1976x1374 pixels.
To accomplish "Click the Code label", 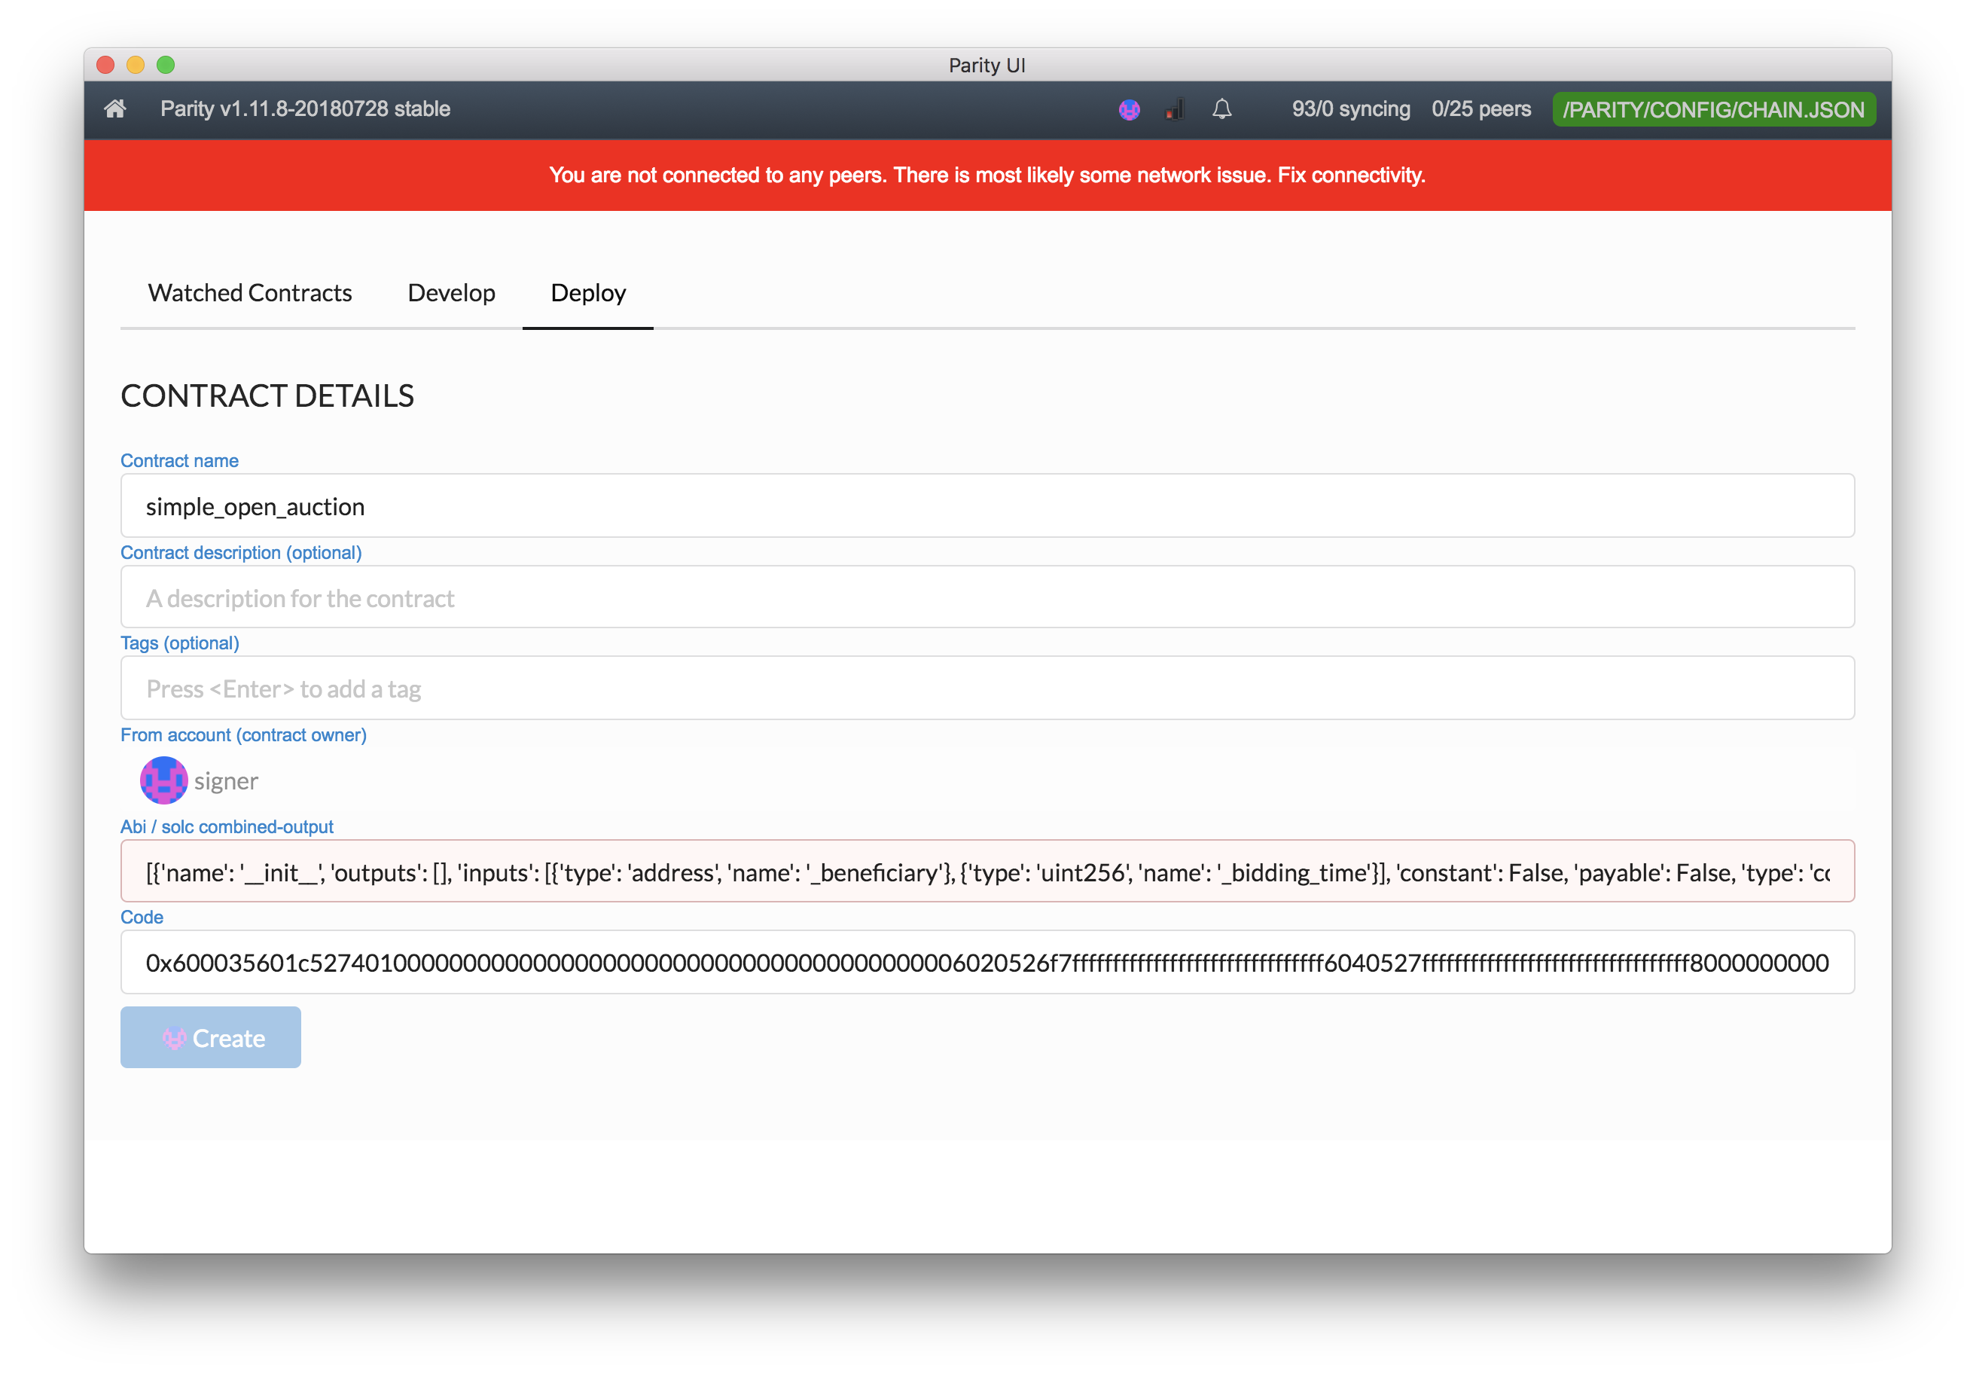I will click(x=142, y=918).
